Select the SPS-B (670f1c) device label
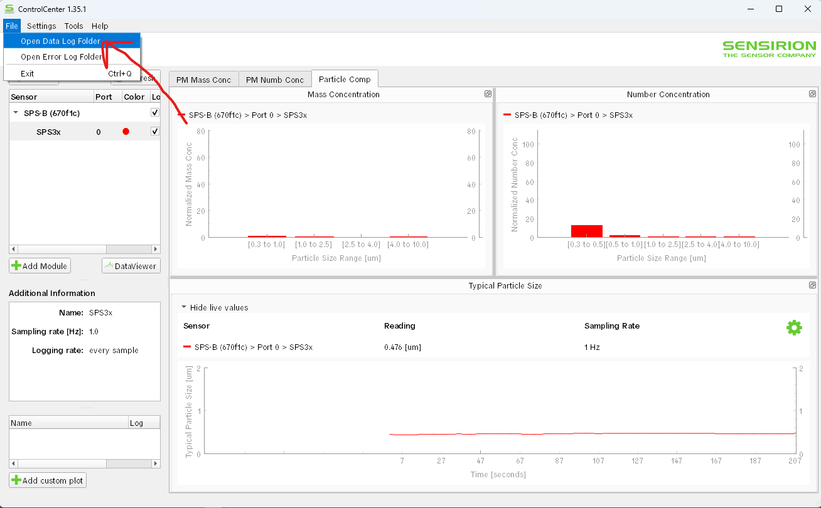Screen dimensions: 821x508 point(51,113)
